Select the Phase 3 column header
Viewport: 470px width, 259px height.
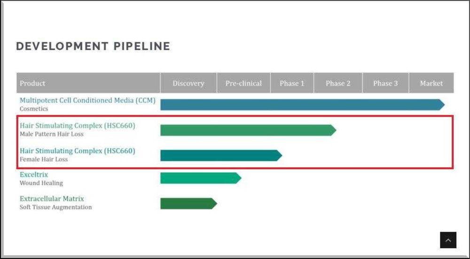tap(385, 83)
